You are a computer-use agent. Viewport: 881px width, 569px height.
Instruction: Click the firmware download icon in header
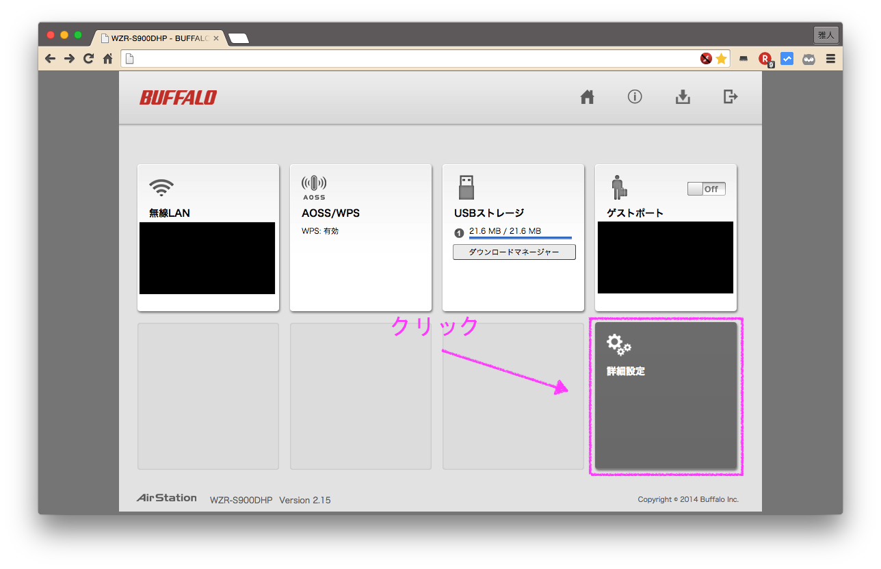pos(683,97)
